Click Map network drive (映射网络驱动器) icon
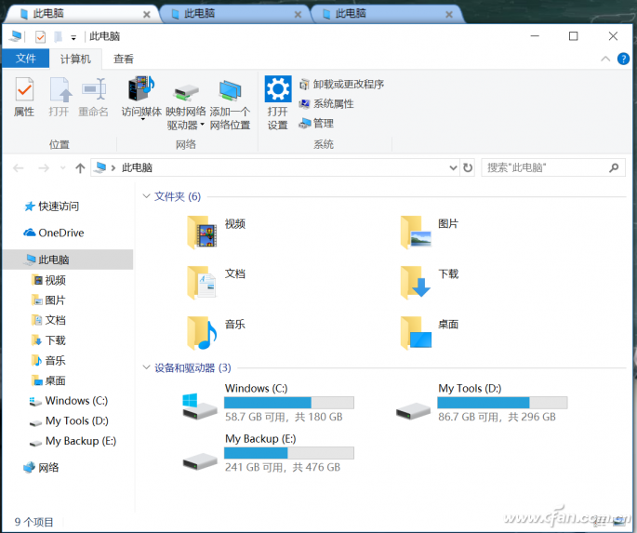 point(186,91)
